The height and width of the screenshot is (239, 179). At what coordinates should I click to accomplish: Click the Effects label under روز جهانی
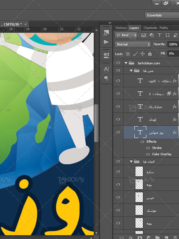coord(151,142)
